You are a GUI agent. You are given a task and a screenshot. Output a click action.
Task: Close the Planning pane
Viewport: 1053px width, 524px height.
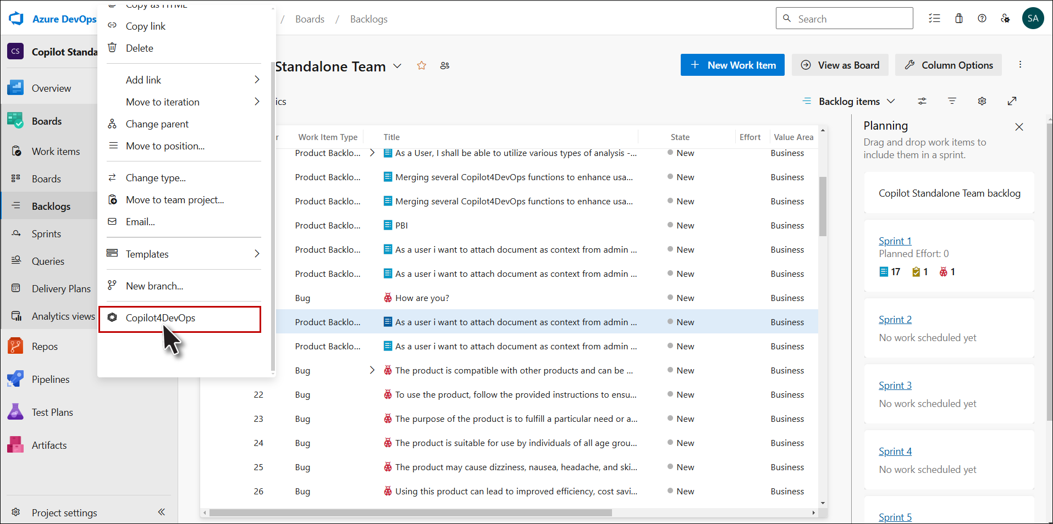(x=1019, y=127)
